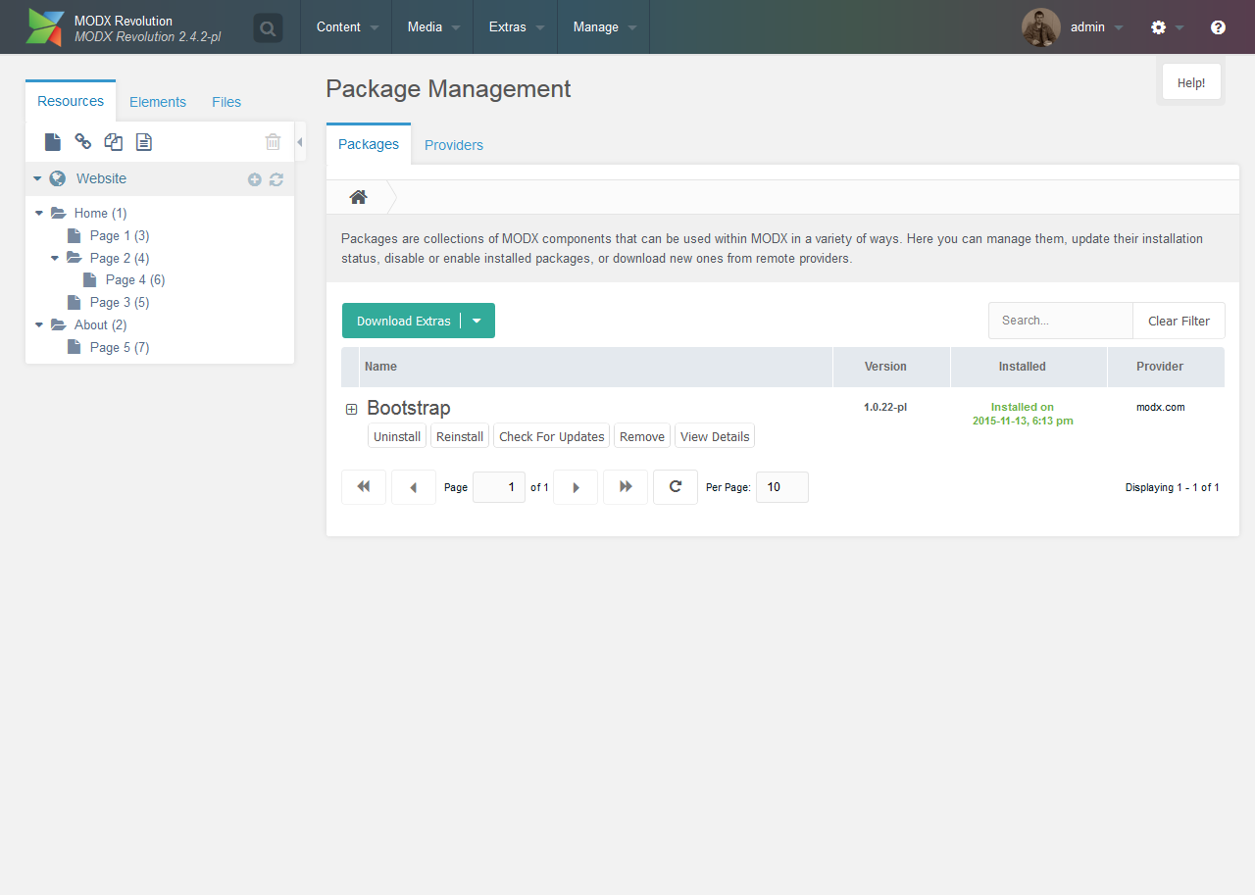View Details of the Bootstrap package
This screenshot has width=1255, height=895.
click(715, 436)
